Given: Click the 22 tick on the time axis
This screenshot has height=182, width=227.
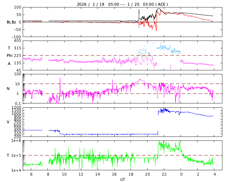Looking at the screenshot, I should [164, 174].
